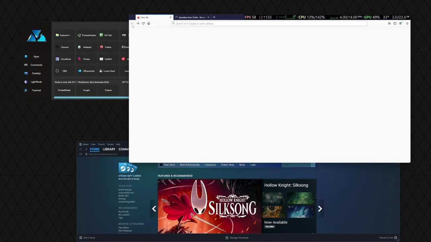This screenshot has height=242, width=431.
Task: Expand New & Noteworthy in Steam
Action: click(190, 165)
